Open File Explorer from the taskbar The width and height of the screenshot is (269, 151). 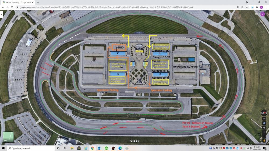72,148
